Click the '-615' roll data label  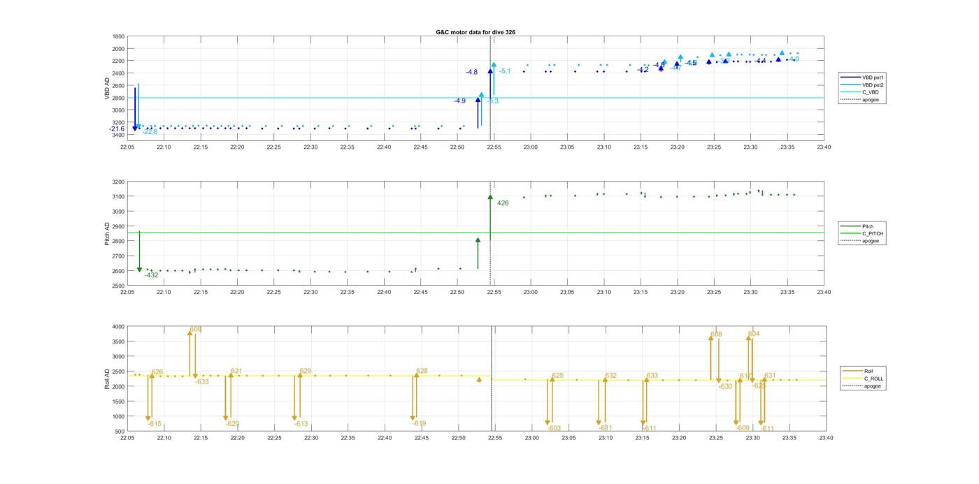pyautogui.click(x=155, y=424)
